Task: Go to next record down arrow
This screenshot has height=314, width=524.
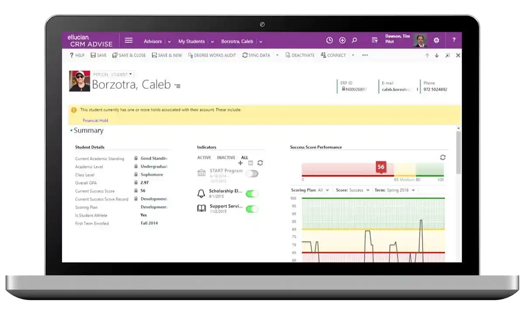Action: tap(437, 55)
